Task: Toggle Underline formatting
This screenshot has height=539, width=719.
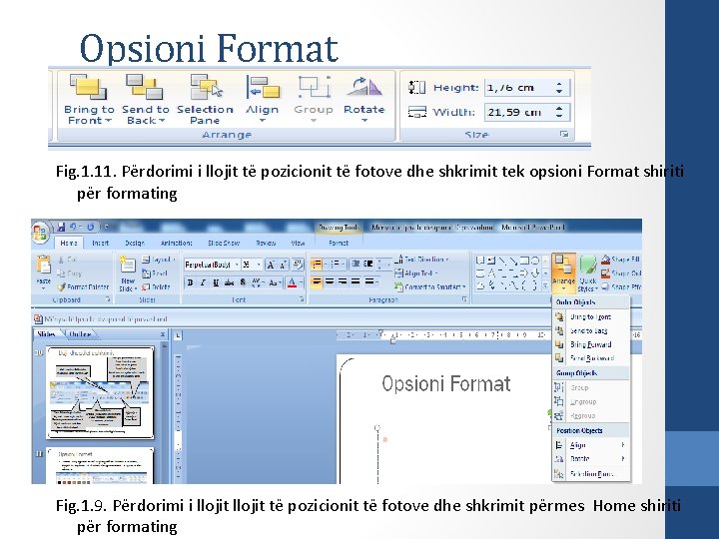Action: pos(216,282)
